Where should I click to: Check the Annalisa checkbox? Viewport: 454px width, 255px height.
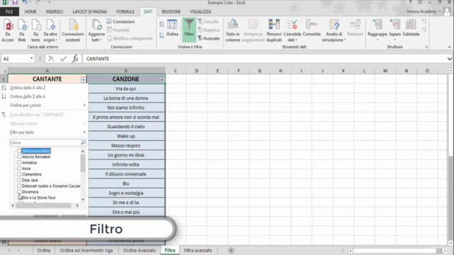coord(19,162)
